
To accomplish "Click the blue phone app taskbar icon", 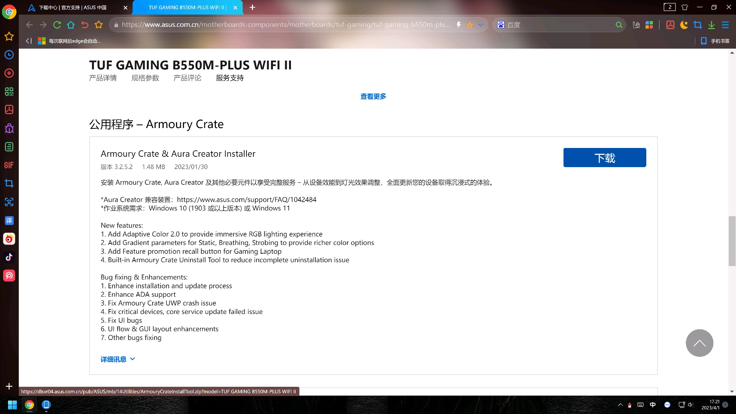I will tap(46, 405).
